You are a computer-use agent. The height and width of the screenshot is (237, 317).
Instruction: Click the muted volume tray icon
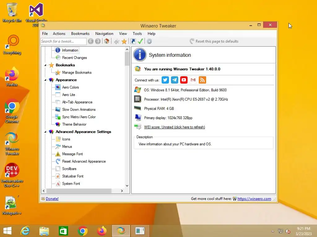(288, 231)
